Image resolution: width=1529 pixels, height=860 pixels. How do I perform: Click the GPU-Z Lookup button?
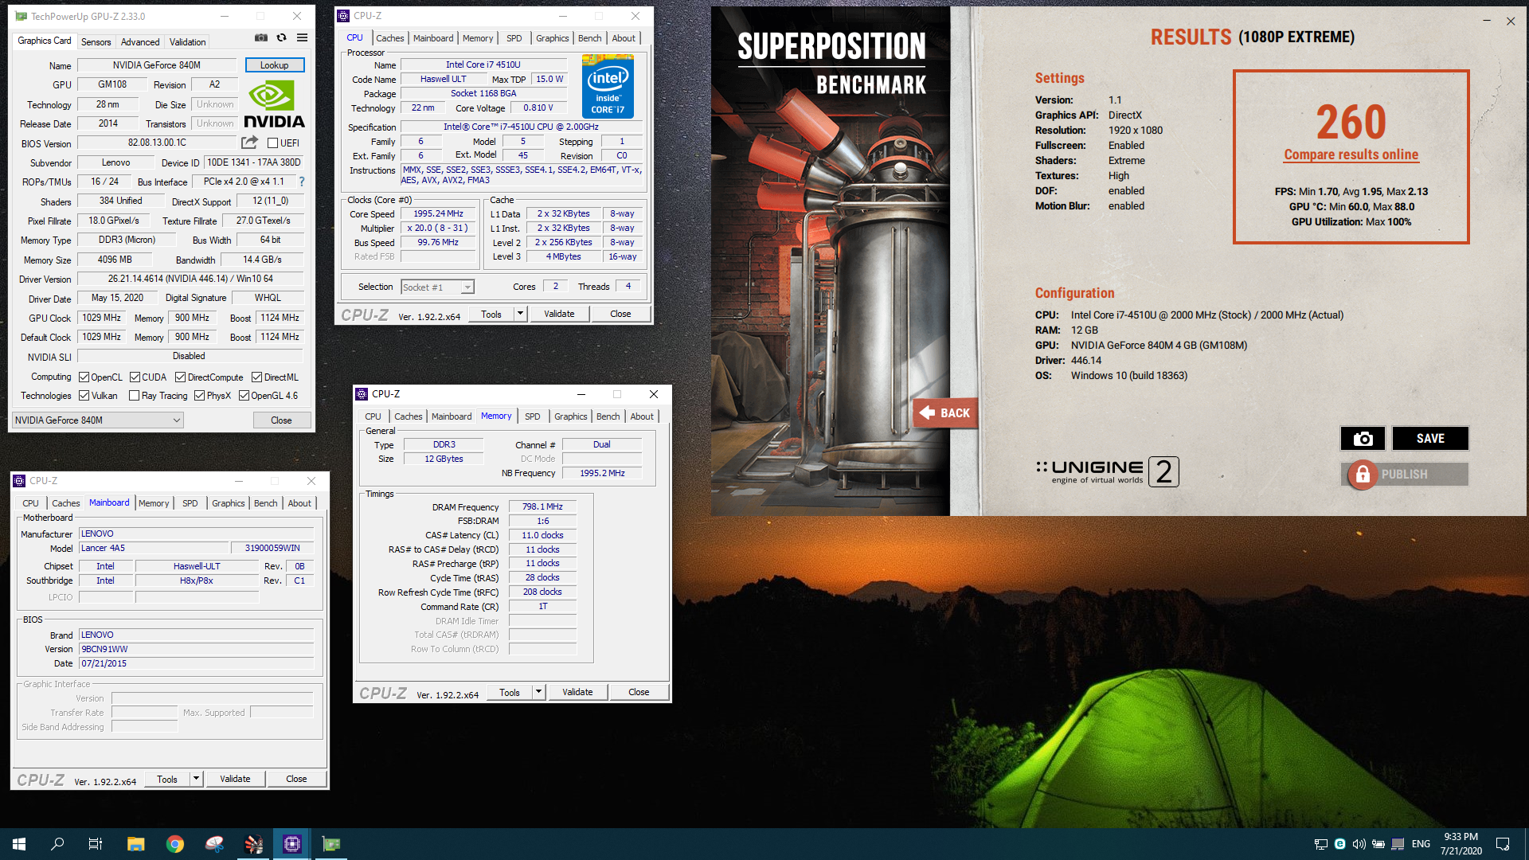point(274,65)
